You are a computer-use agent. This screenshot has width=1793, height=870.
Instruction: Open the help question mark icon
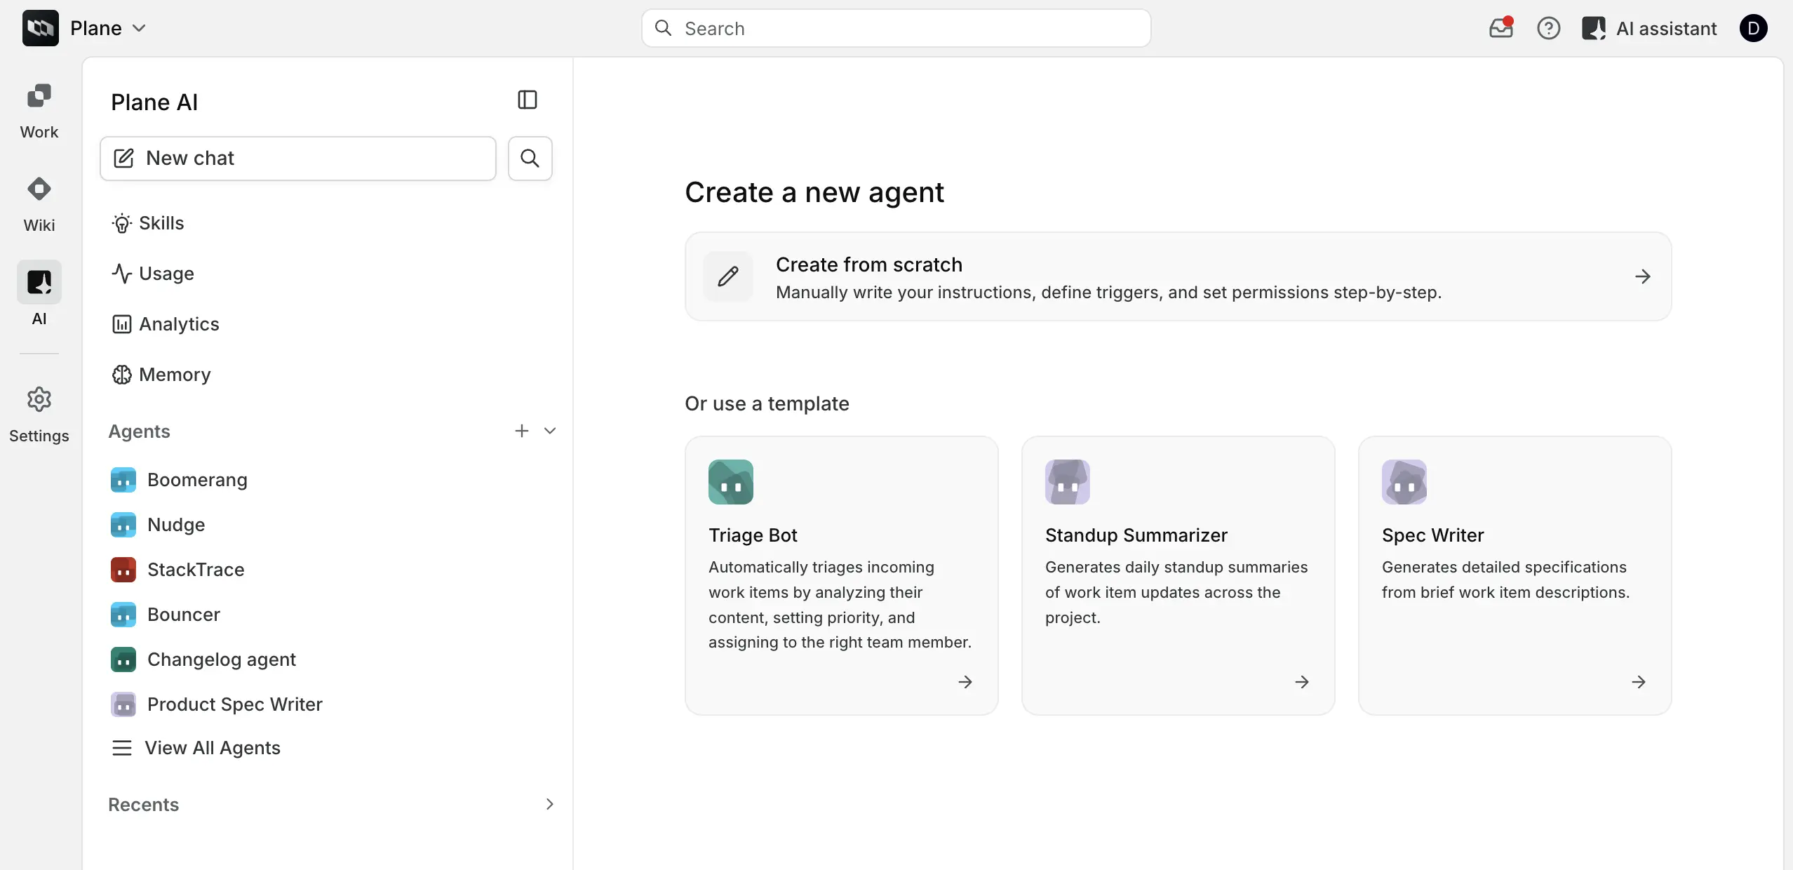tap(1548, 28)
